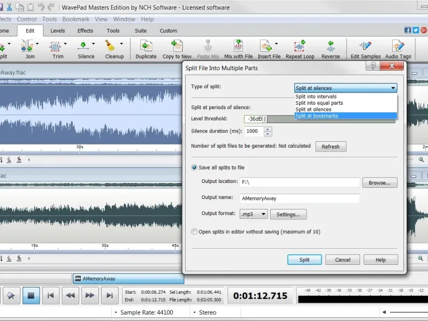Click the Browse... button

379,182
